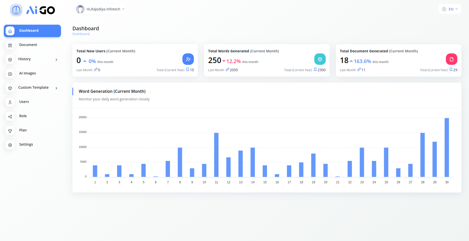Open the Document menu item
469x241 pixels.
click(x=28, y=45)
